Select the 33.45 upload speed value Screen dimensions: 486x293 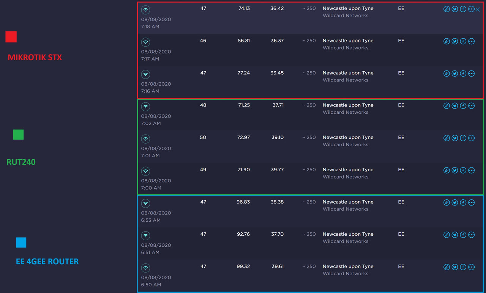(x=277, y=73)
